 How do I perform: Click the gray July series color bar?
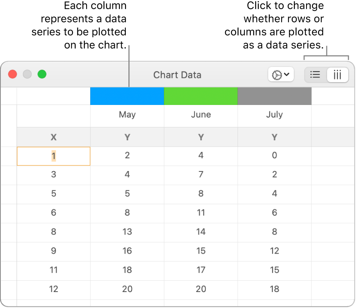274,96
